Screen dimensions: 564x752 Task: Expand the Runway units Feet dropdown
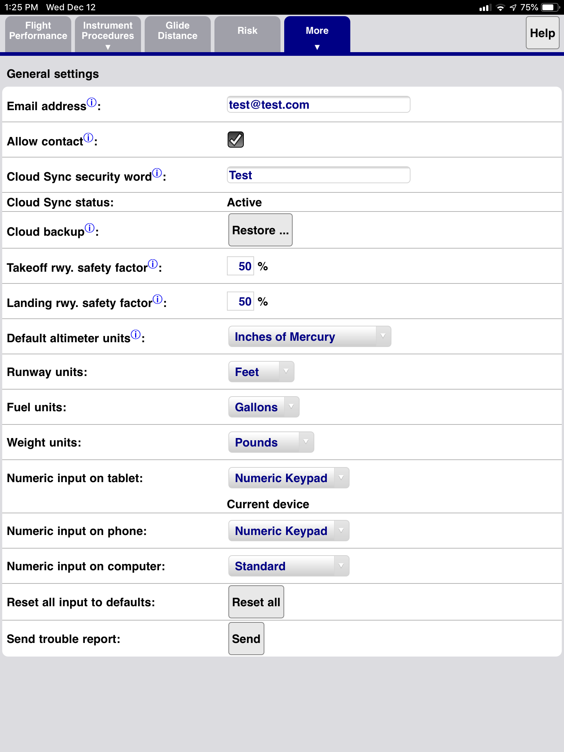261,372
